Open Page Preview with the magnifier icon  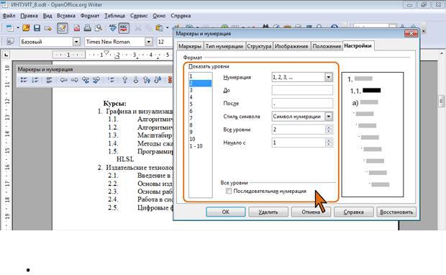coord(99,28)
